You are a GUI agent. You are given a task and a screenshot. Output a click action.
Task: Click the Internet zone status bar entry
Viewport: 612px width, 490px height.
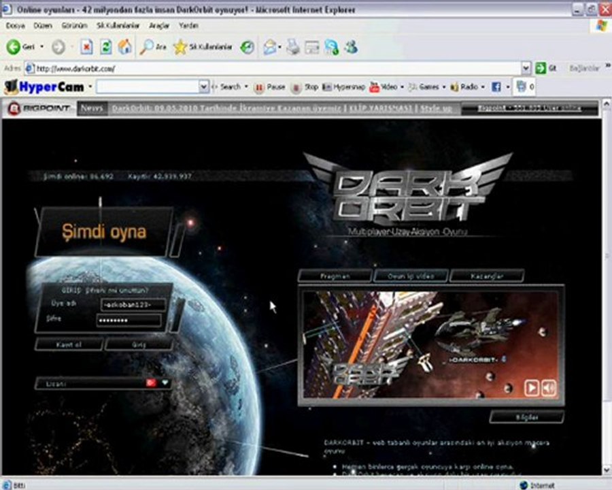pyautogui.click(x=537, y=485)
